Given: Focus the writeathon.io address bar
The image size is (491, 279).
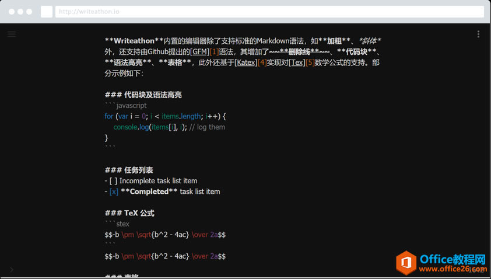Looking at the screenshot, I should click(269, 12).
